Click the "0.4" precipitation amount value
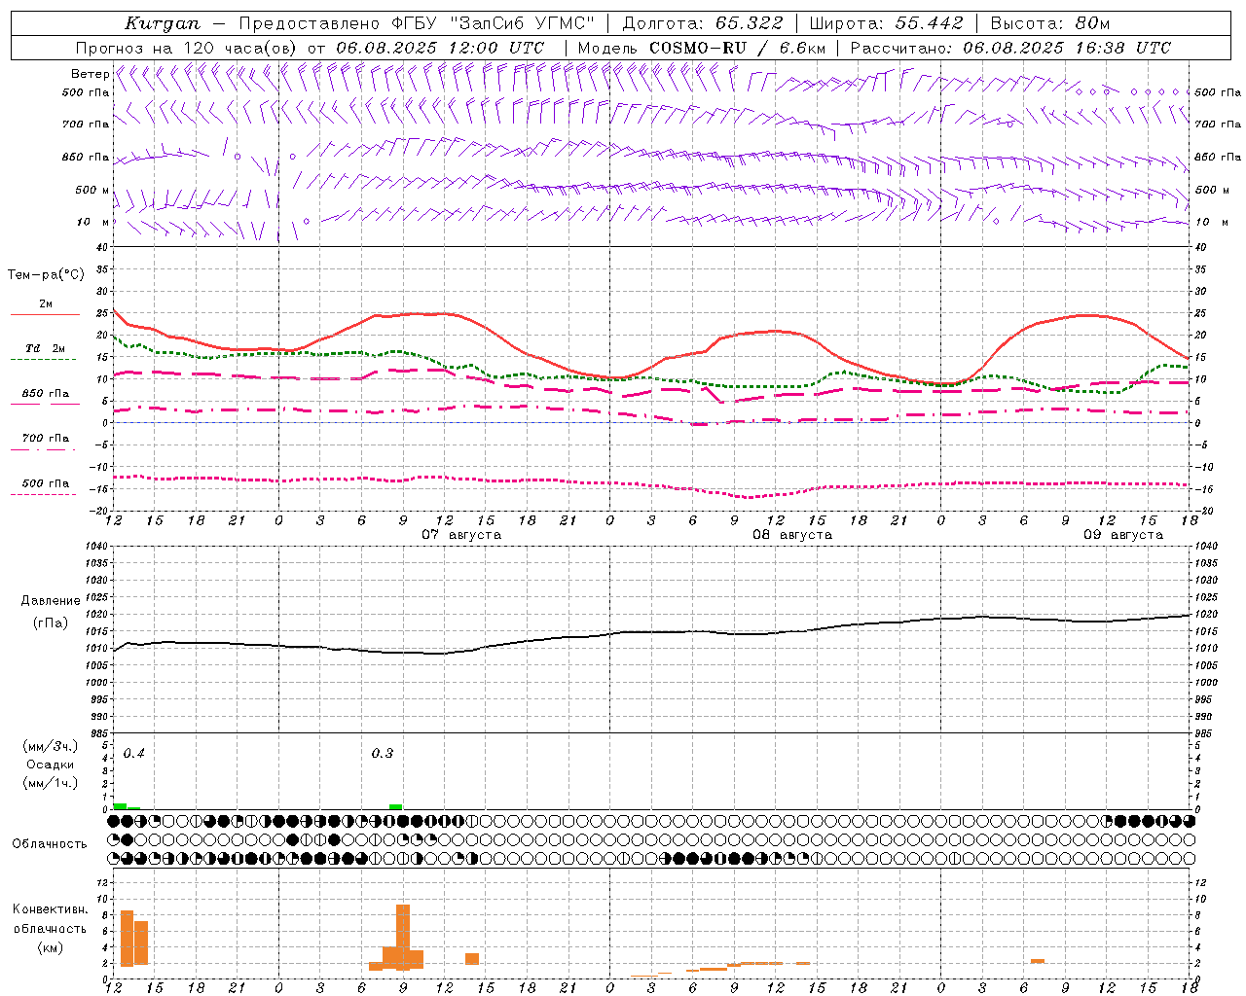The height and width of the screenshot is (996, 1246). (x=134, y=754)
